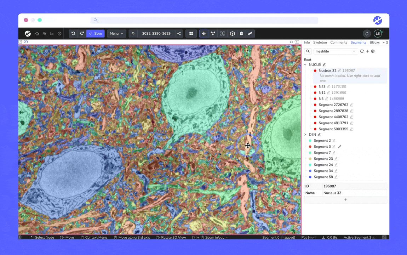The width and height of the screenshot is (407, 255).
Task: Open the segments settings gear
Action: (373, 51)
